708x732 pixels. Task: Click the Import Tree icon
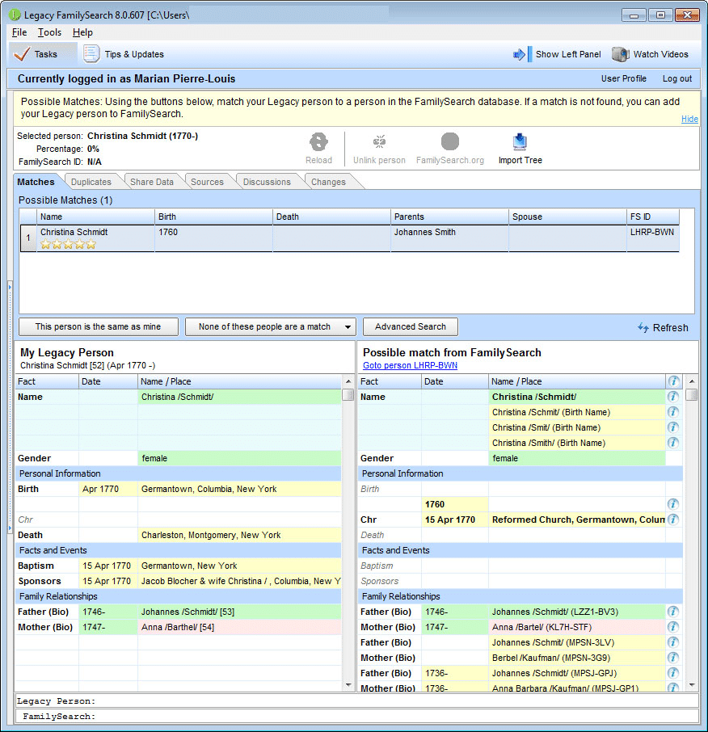click(x=520, y=141)
